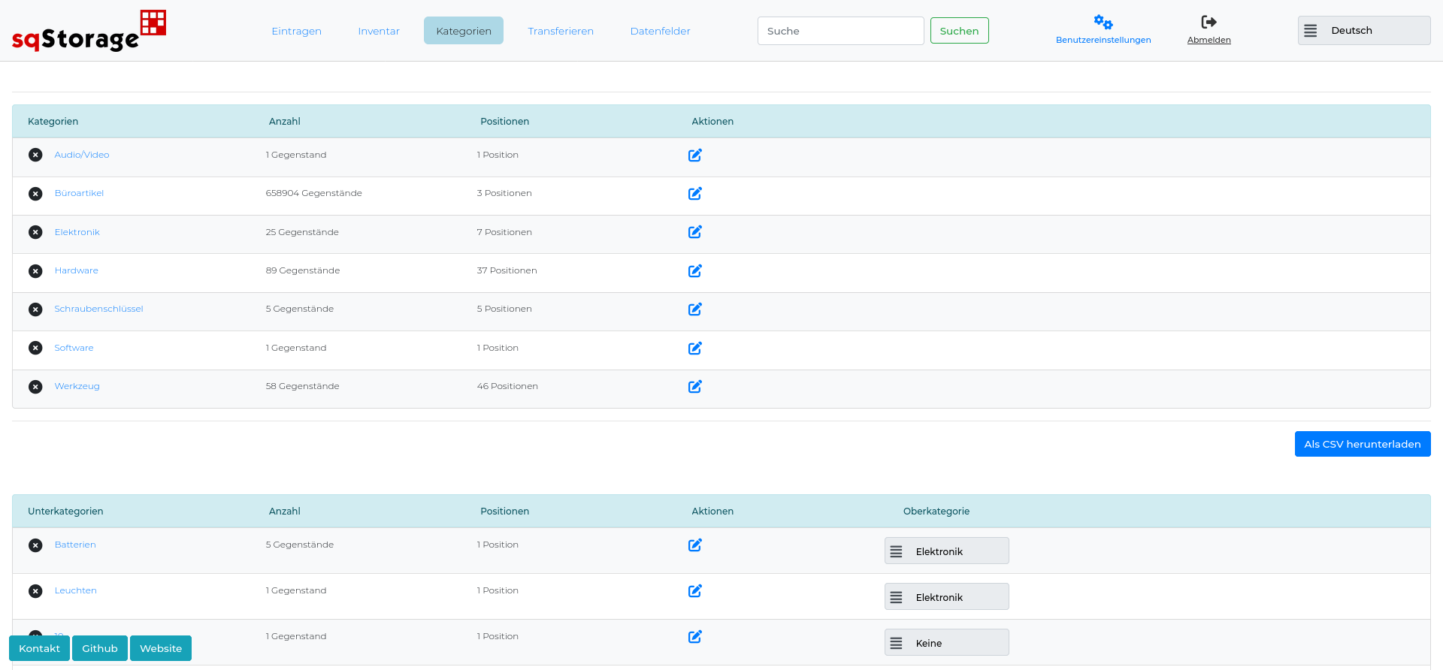Click the Abmelden logout icon
Viewport: 1443px width, 670px height.
point(1209,22)
